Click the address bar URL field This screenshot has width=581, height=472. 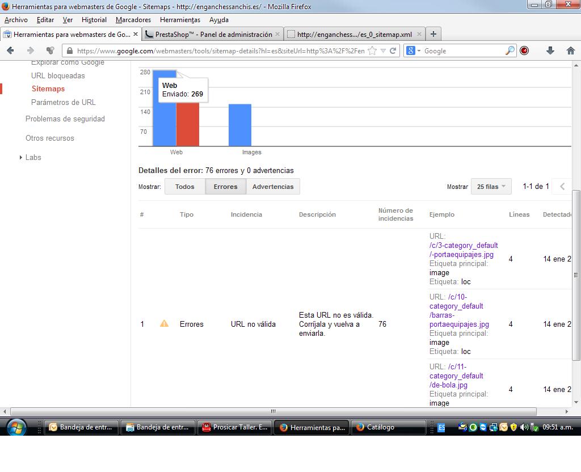pos(221,50)
